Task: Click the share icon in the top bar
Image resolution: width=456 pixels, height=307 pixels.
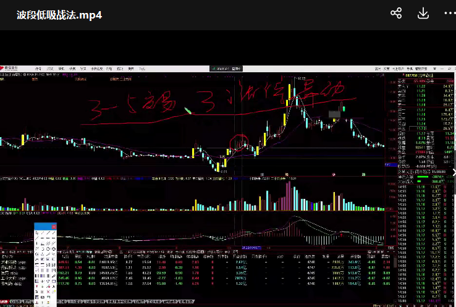Action: (x=397, y=14)
